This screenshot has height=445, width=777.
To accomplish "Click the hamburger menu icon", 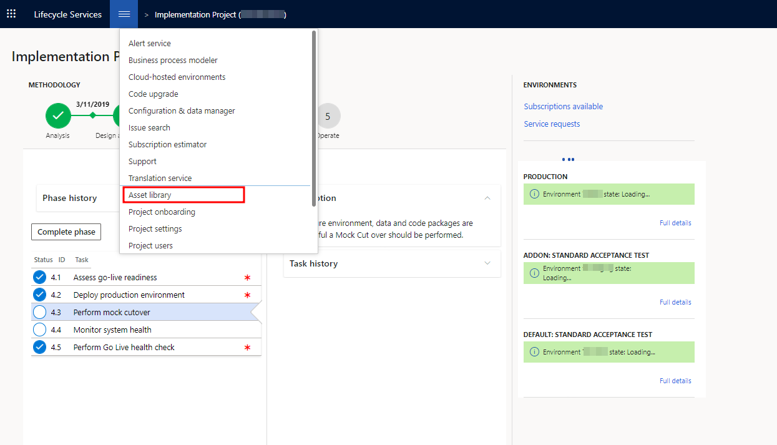I will pos(124,14).
